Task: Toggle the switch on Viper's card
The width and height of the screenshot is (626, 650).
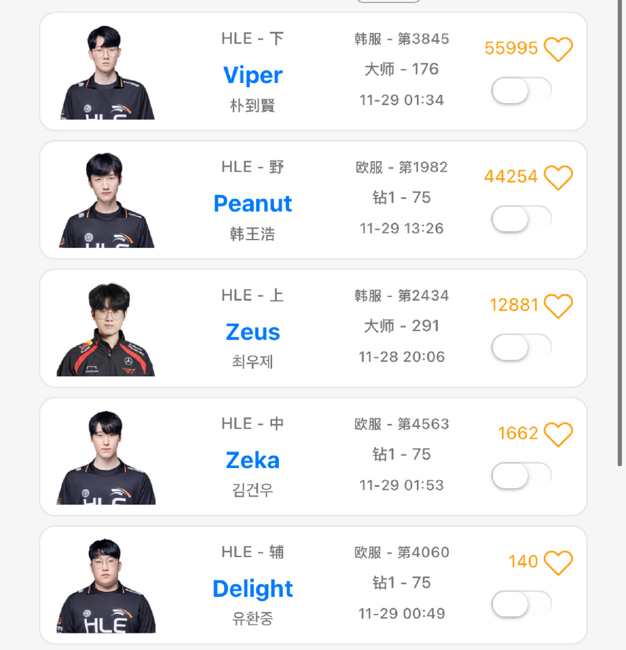Action: click(521, 91)
